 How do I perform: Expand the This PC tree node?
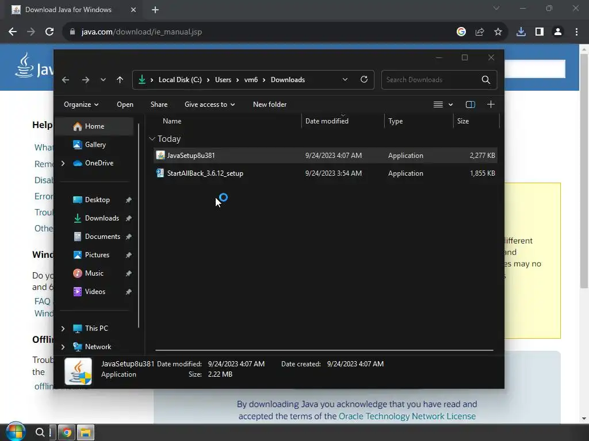63,328
